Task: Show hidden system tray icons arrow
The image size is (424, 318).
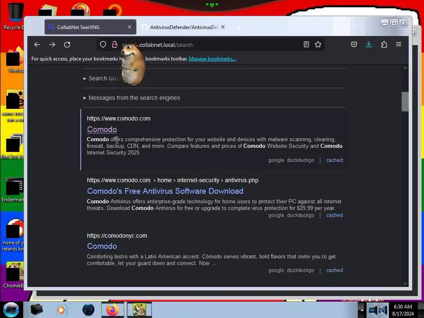Action: point(362,310)
